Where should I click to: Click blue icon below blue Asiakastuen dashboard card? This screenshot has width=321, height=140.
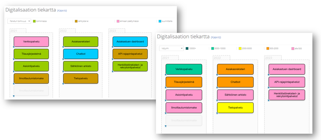point(112,47)
